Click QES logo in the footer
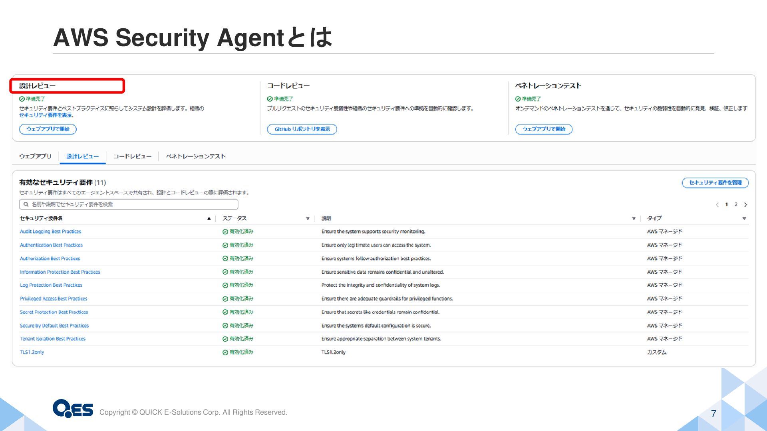This screenshot has height=431, width=767. (x=73, y=408)
